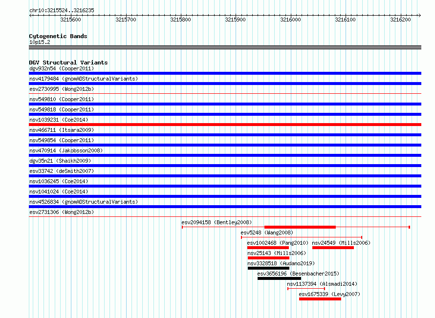
Task: Click ruler position 3216000
Action: [290, 20]
